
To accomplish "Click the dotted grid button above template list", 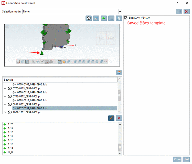I will 179,12.
